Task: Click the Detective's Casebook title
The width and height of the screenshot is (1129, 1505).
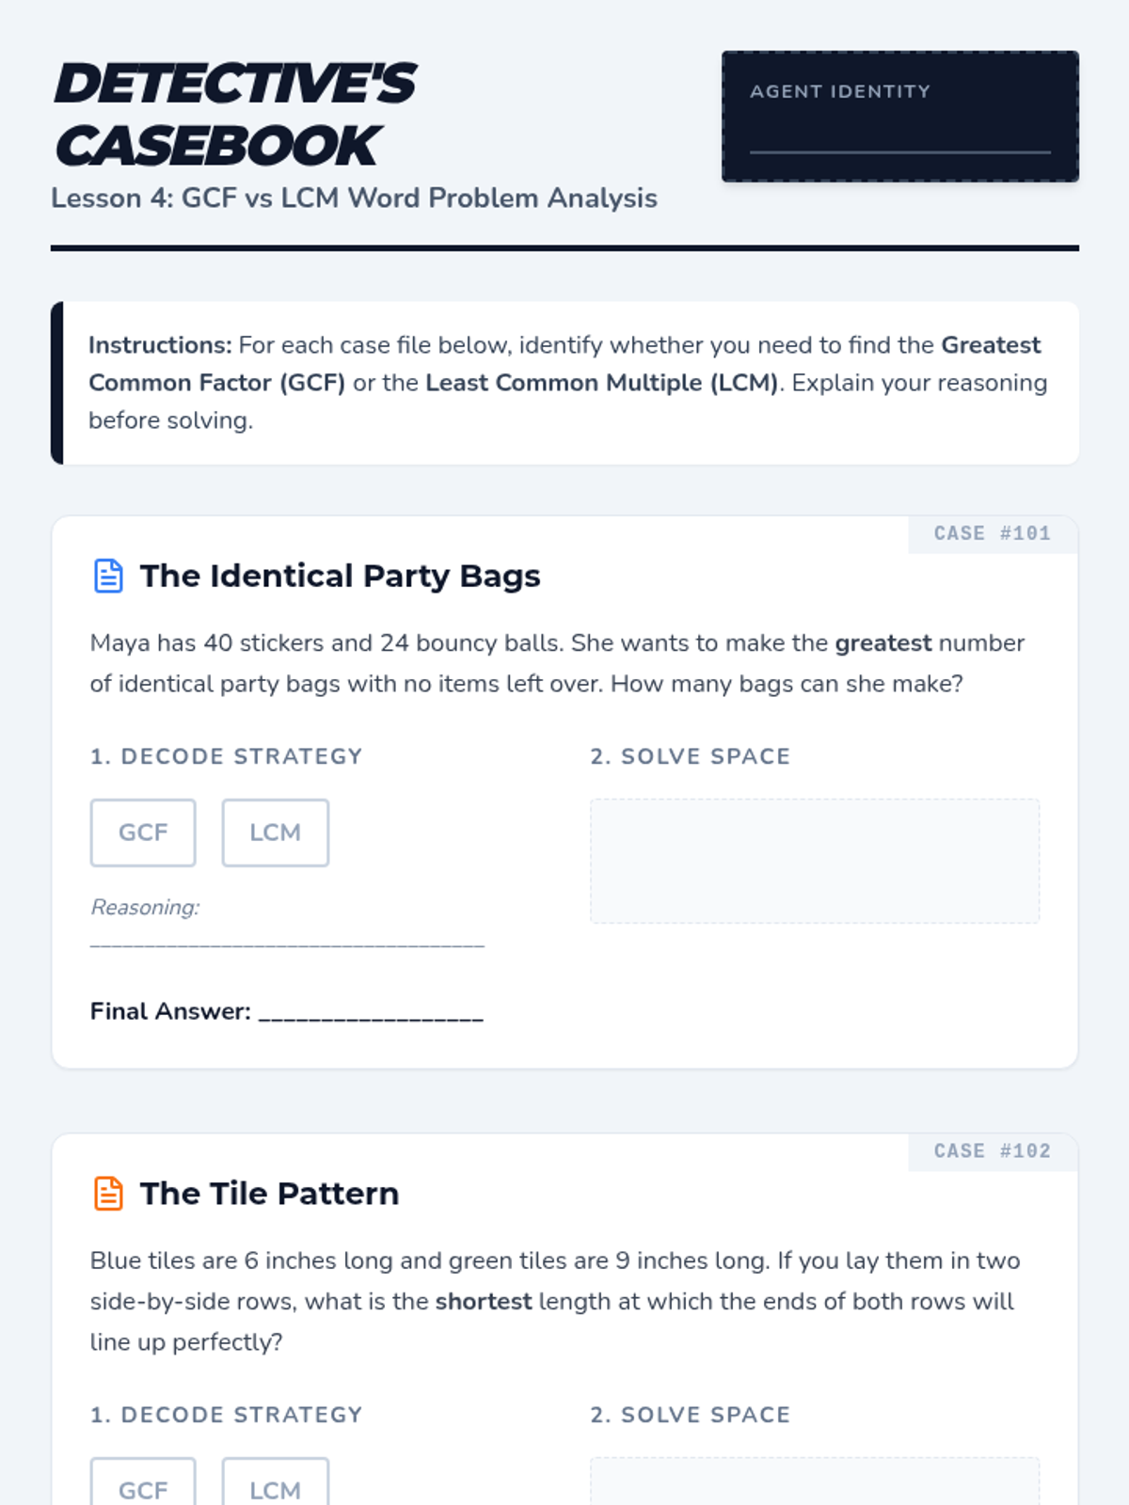Action: point(235,115)
